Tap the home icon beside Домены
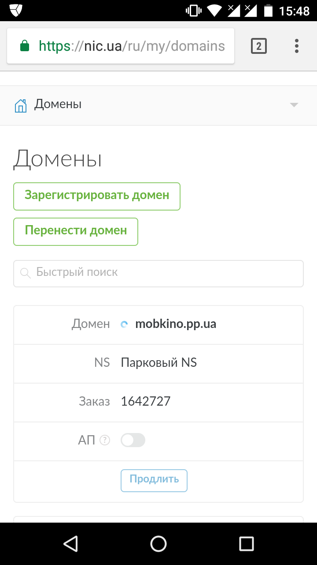This screenshot has height=565, width=317. click(21, 105)
